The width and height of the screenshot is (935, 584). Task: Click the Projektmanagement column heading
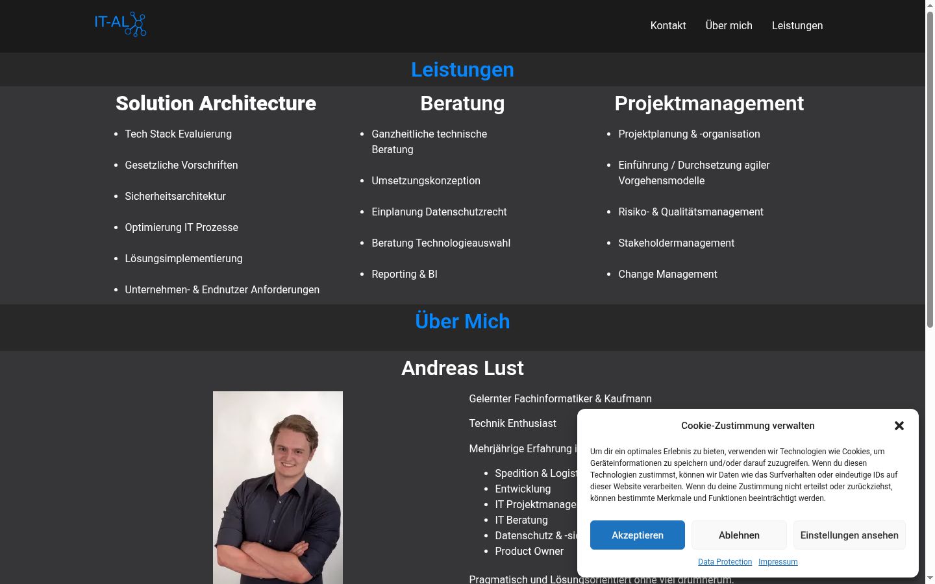click(709, 103)
